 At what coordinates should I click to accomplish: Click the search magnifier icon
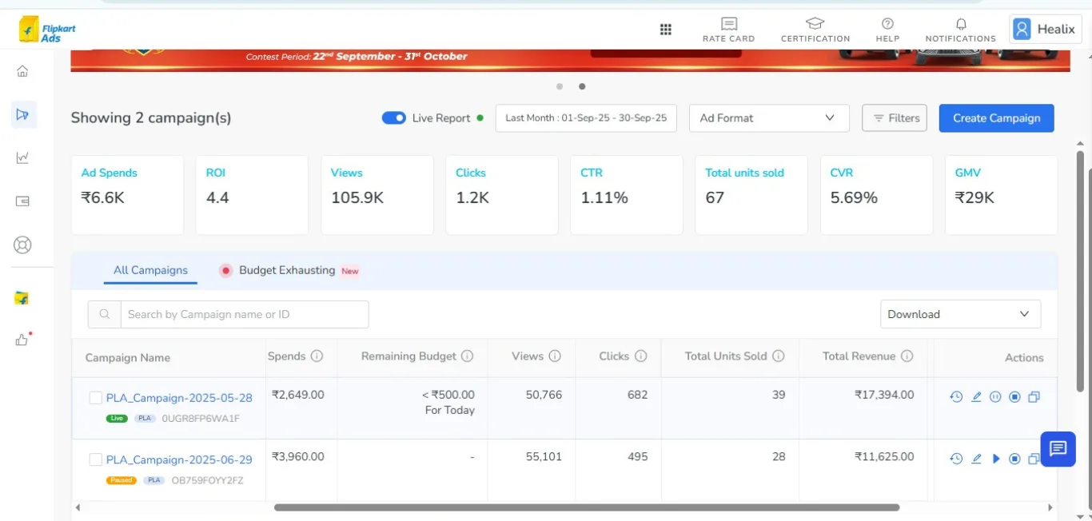point(104,314)
